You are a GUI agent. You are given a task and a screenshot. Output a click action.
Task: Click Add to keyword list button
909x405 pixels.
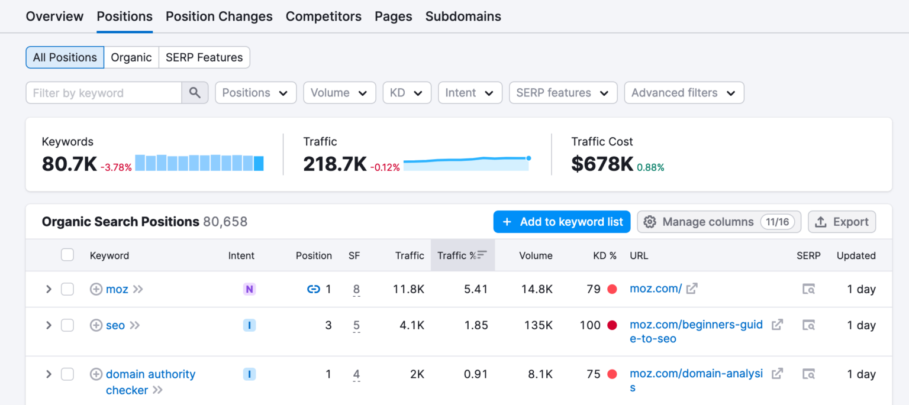(562, 222)
